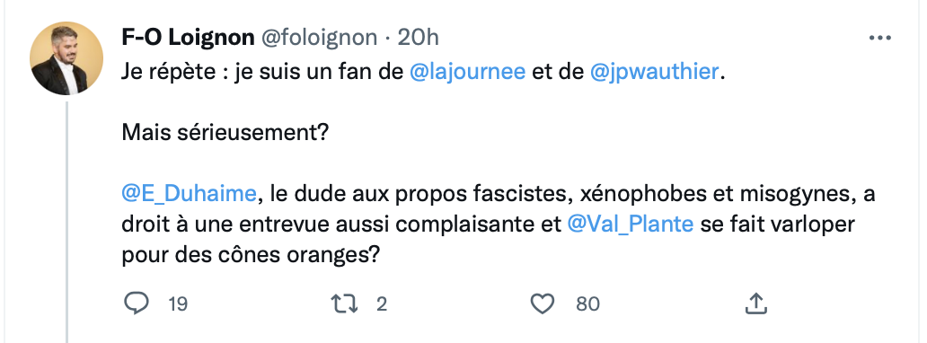Select the reply count 19

pyautogui.click(x=178, y=304)
